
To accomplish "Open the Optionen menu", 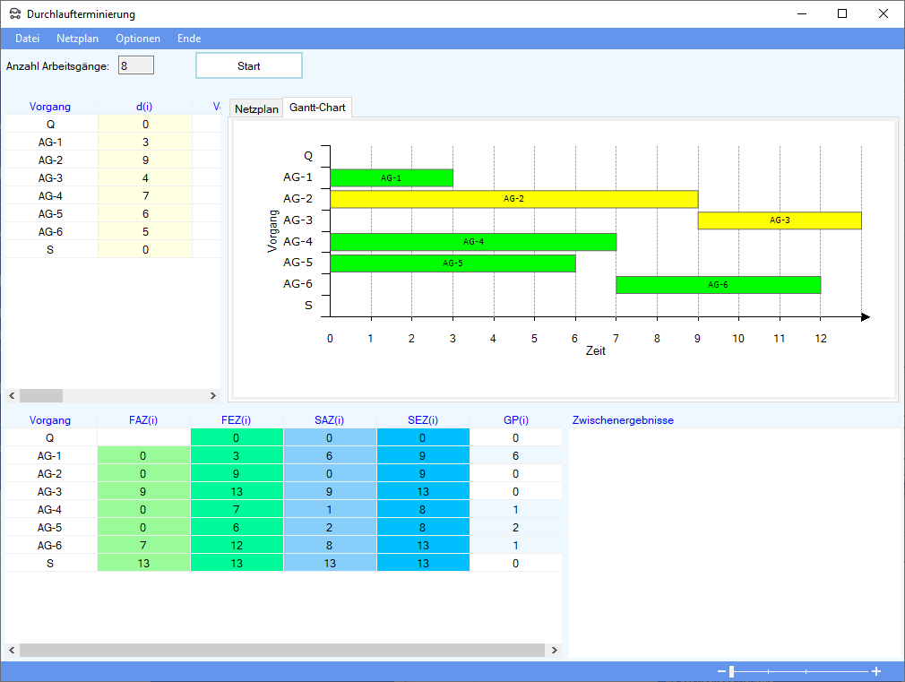I will click(x=138, y=39).
